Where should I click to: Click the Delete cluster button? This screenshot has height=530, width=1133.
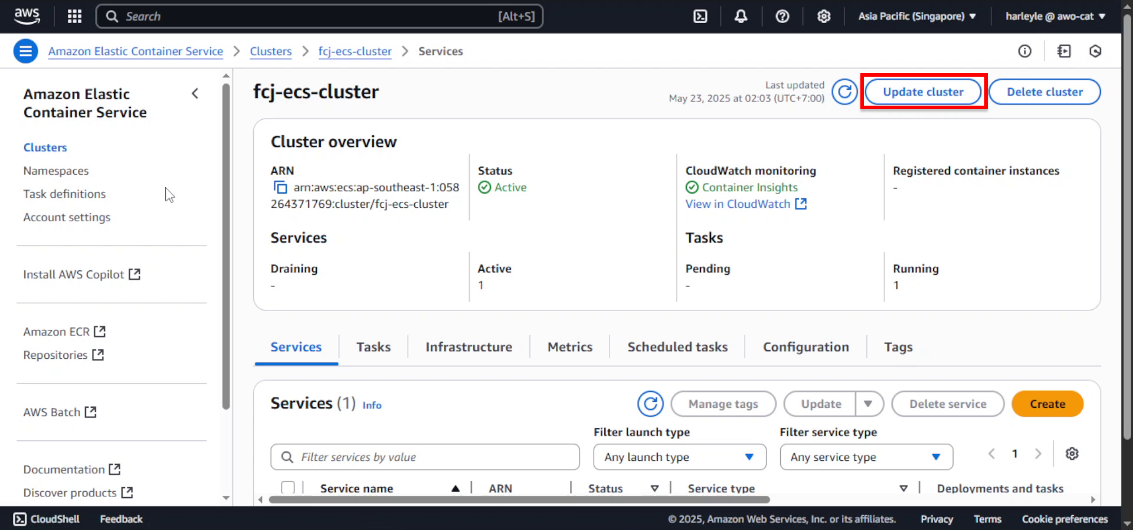click(x=1044, y=92)
